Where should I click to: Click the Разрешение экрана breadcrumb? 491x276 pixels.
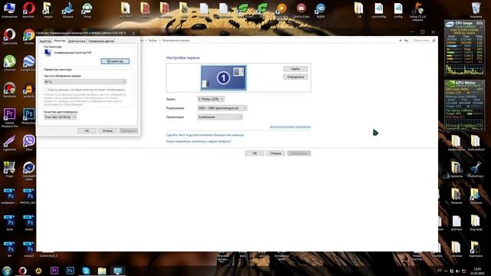(176, 41)
